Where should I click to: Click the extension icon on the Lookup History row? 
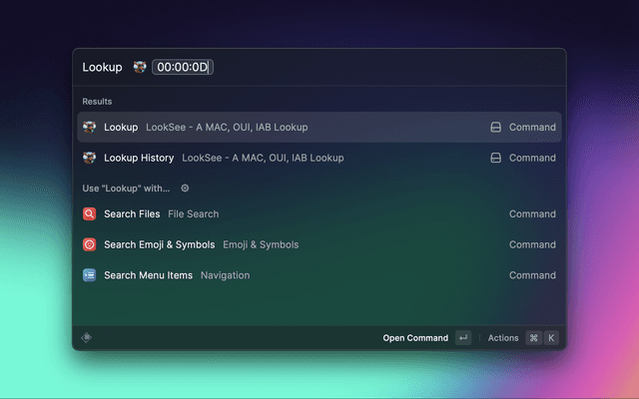(x=495, y=158)
